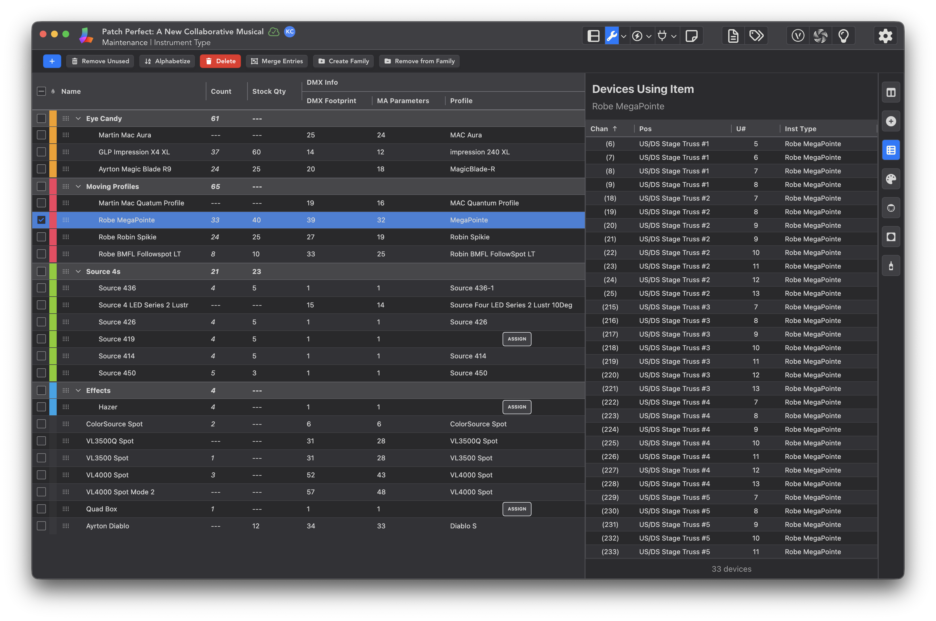Viewport: 936px width, 621px height.
Task: Toggle the select-all header checkbox
Action: [41, 92]
